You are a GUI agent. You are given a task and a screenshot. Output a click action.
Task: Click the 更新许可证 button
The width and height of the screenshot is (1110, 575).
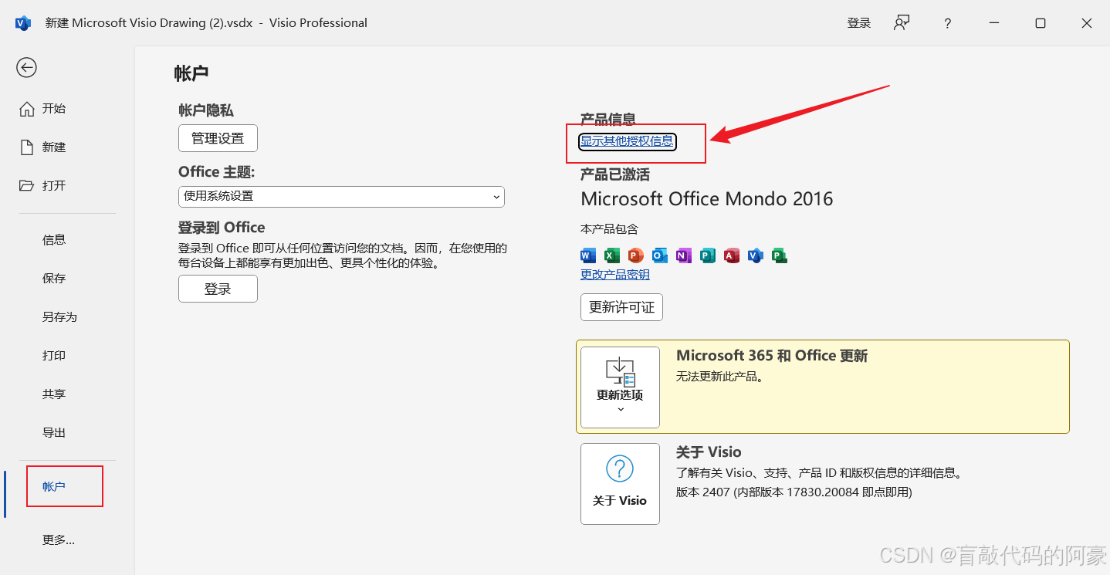coord(621,307)
